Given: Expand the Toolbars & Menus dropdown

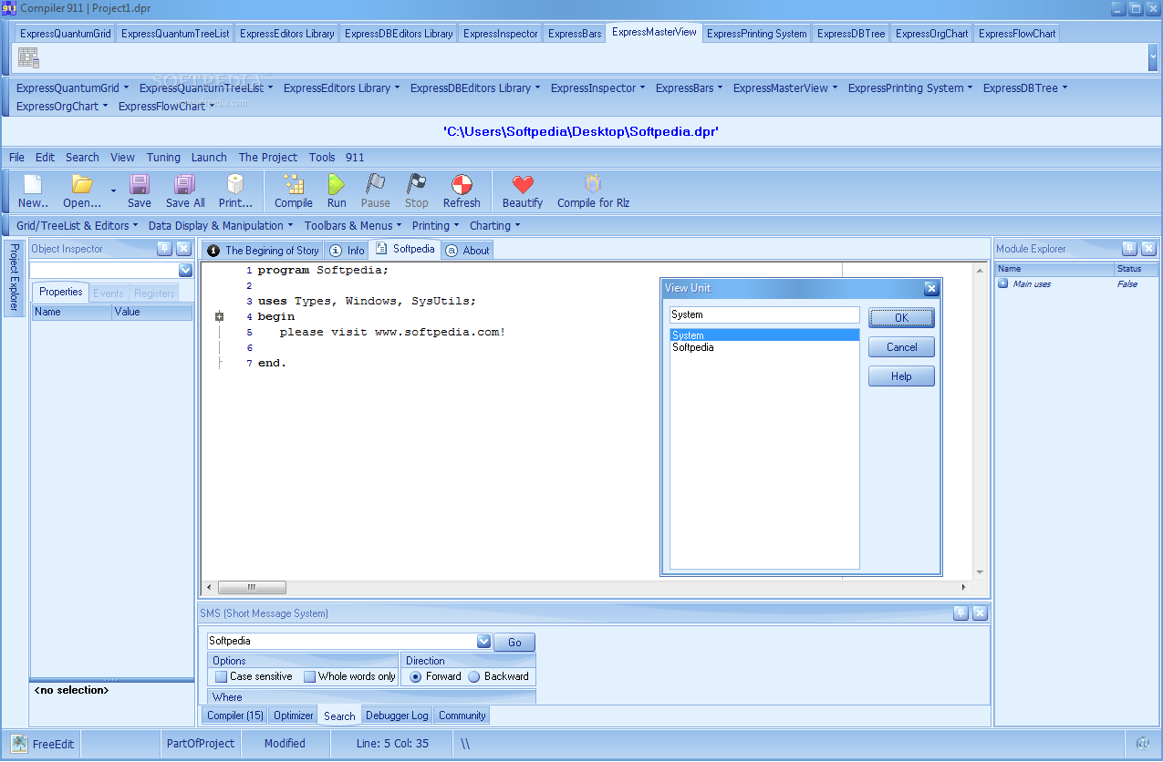Looking at the screenshot, I should click(x=354, y=225).
